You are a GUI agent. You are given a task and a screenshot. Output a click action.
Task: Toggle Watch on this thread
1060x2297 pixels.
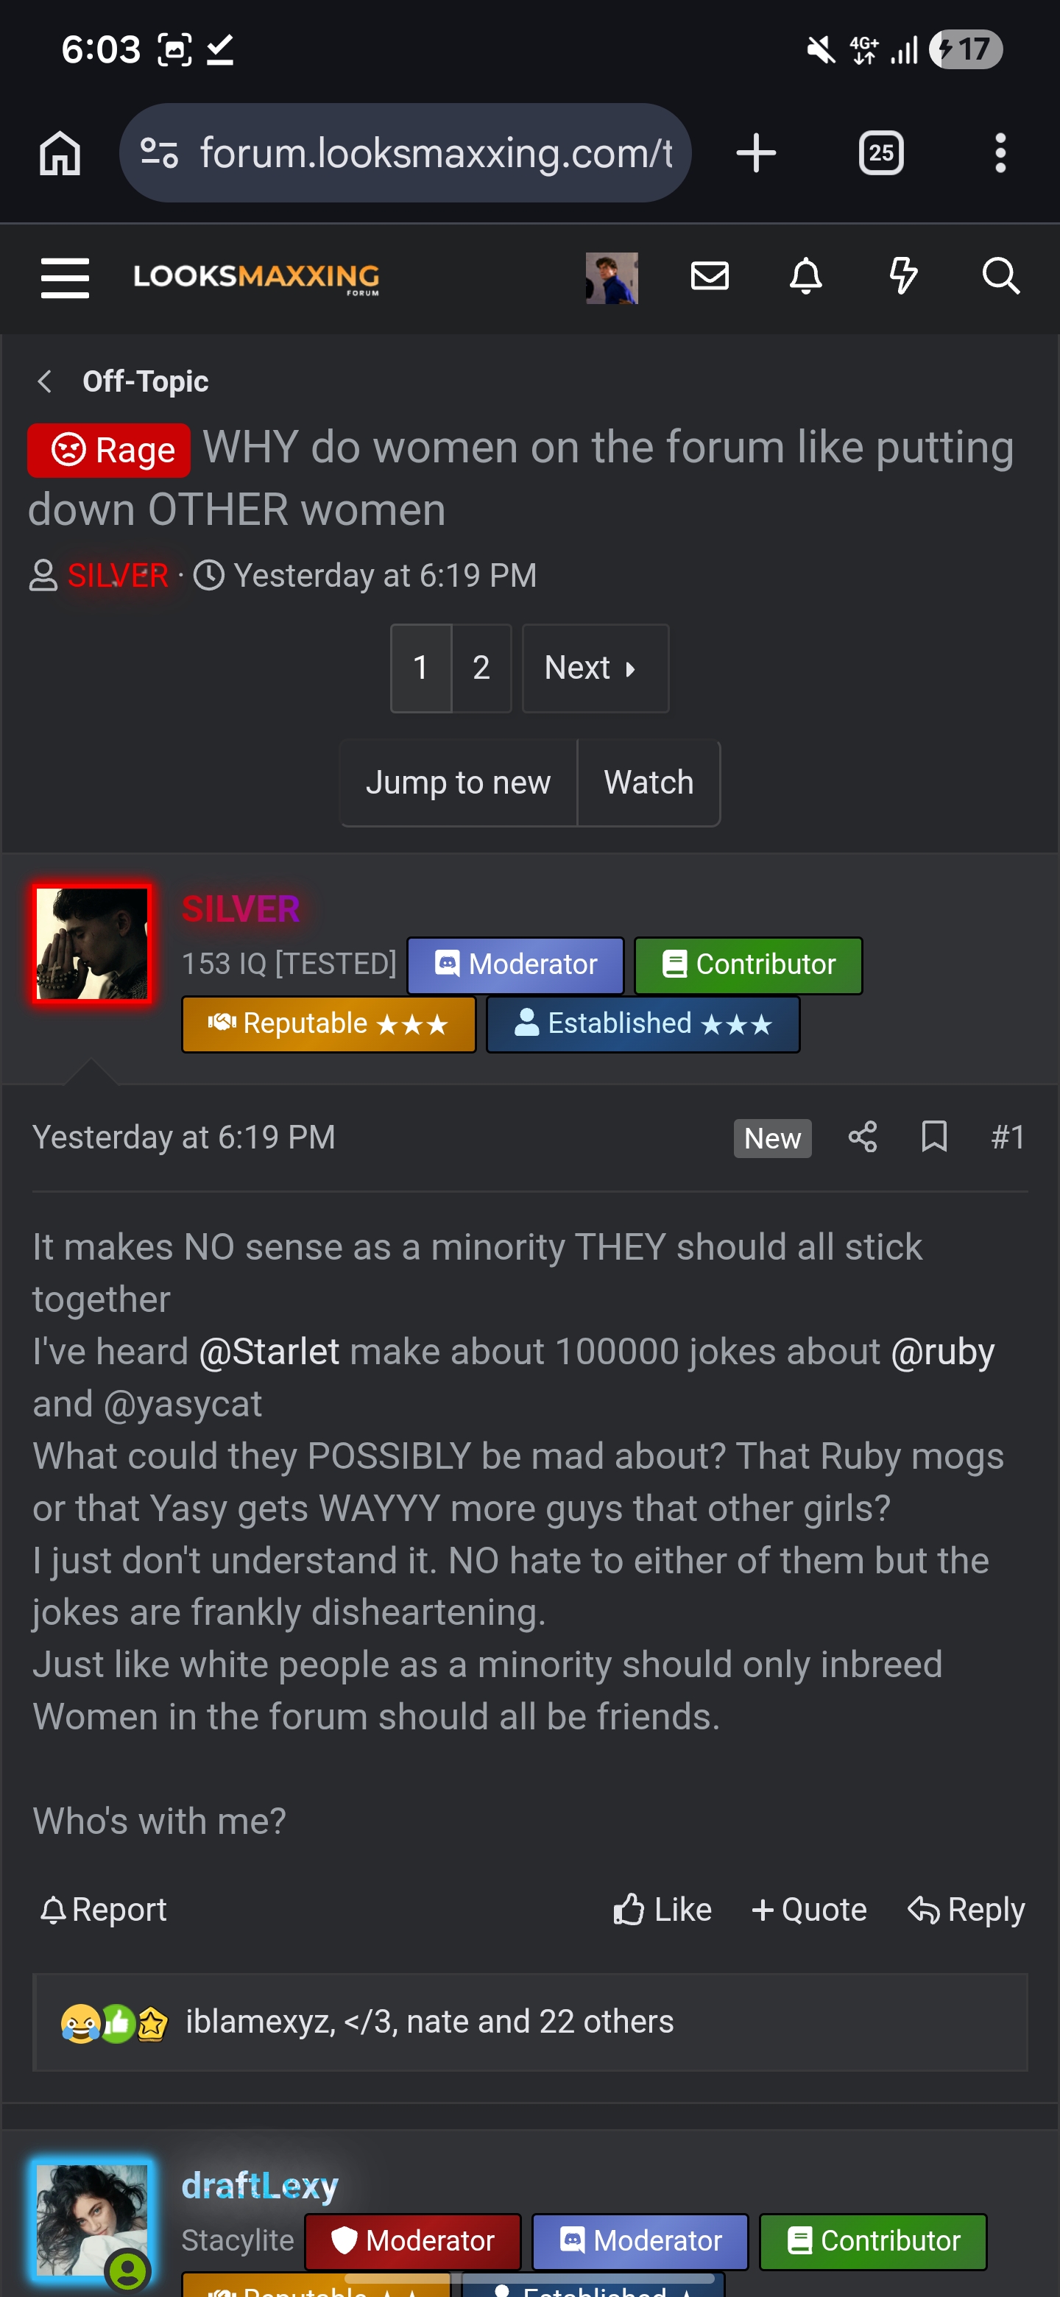[648, 782]
